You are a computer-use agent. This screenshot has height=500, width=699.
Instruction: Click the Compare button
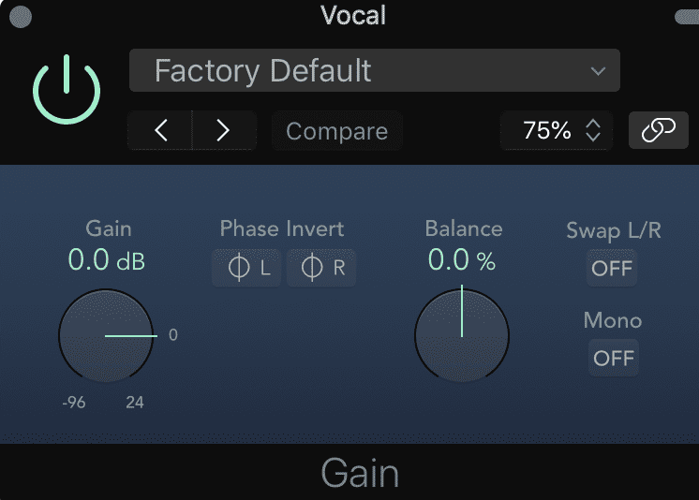[336, 132]
